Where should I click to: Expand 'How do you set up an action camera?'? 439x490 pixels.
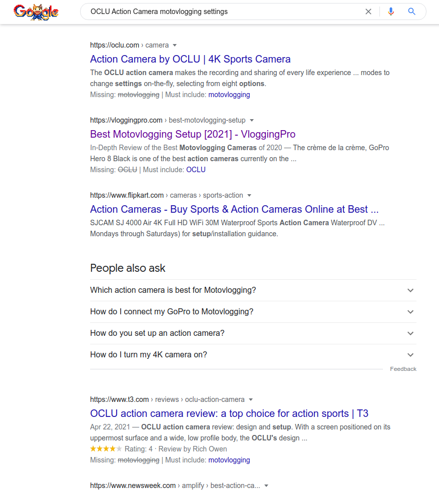[x=253, y=333]
